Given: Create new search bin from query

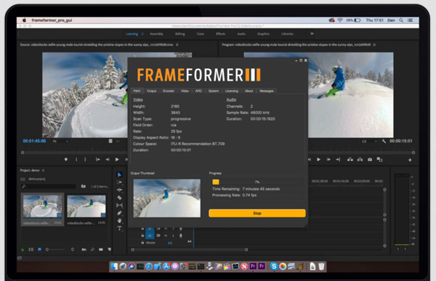Looking at the screenshot, I should [83, 186].
